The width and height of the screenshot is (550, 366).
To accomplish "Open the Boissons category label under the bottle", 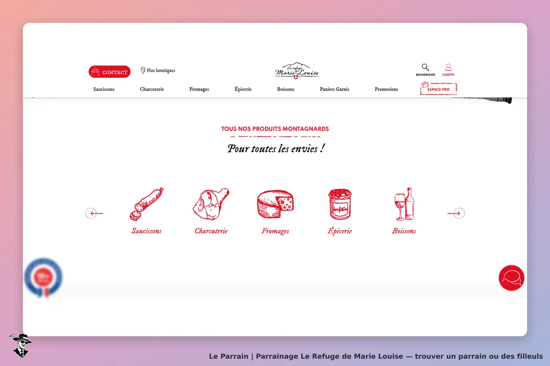I will [404, 231].
